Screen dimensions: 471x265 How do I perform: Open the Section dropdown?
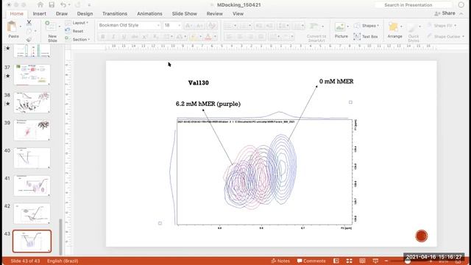pos(77,39)
